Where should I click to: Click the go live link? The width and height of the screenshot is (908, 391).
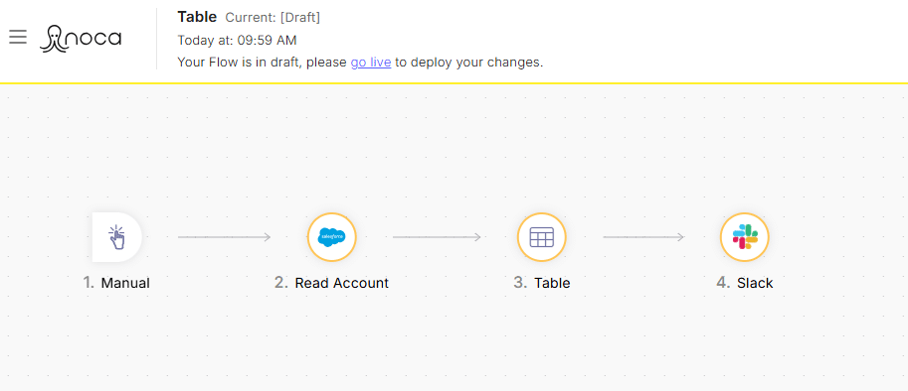click(371, 63)
